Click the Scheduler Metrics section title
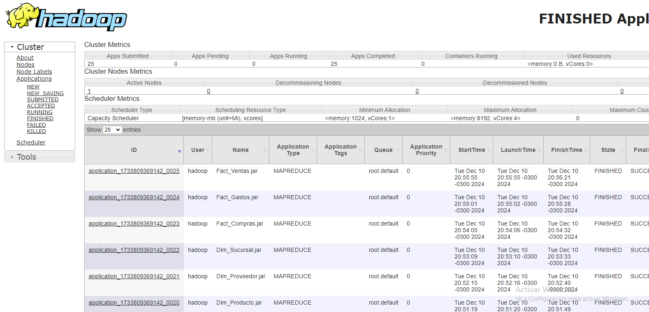The height and width of the screenshot is (312, 649). pyautogui.click(x=112, y=98)
